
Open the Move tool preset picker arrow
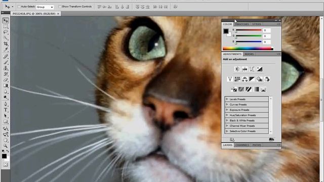coord(12,7)
